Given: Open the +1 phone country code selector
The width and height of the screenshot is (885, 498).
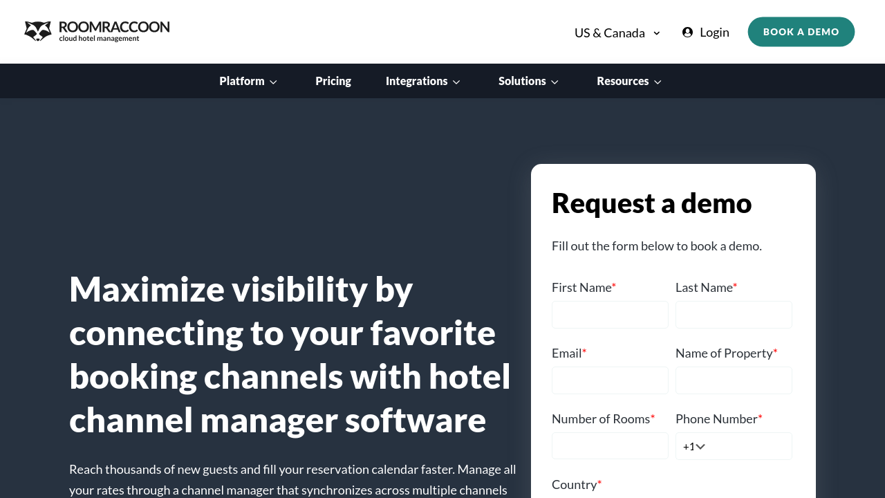Looking at the screenshot, I should click(x=693, y=447).
